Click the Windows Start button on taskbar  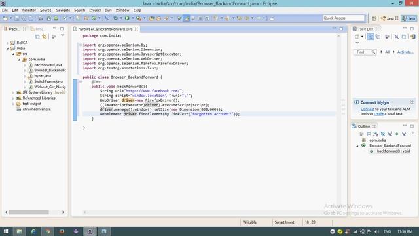tap(6, 231)
